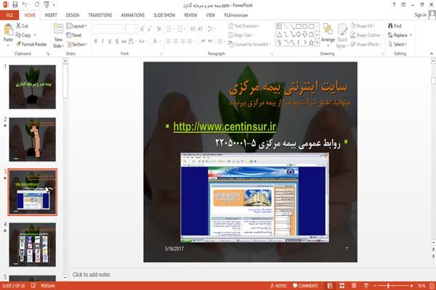Click the Cut scissors command
This screenshot has width=436, height=290.
22,26
